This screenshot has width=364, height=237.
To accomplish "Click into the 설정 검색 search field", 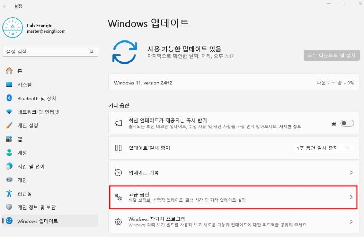I will (50, 51).
